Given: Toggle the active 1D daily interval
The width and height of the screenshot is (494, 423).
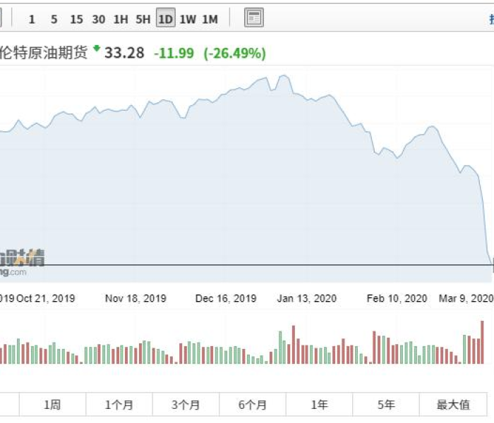Looking at the screenshot, I should (x=165, y=20).
